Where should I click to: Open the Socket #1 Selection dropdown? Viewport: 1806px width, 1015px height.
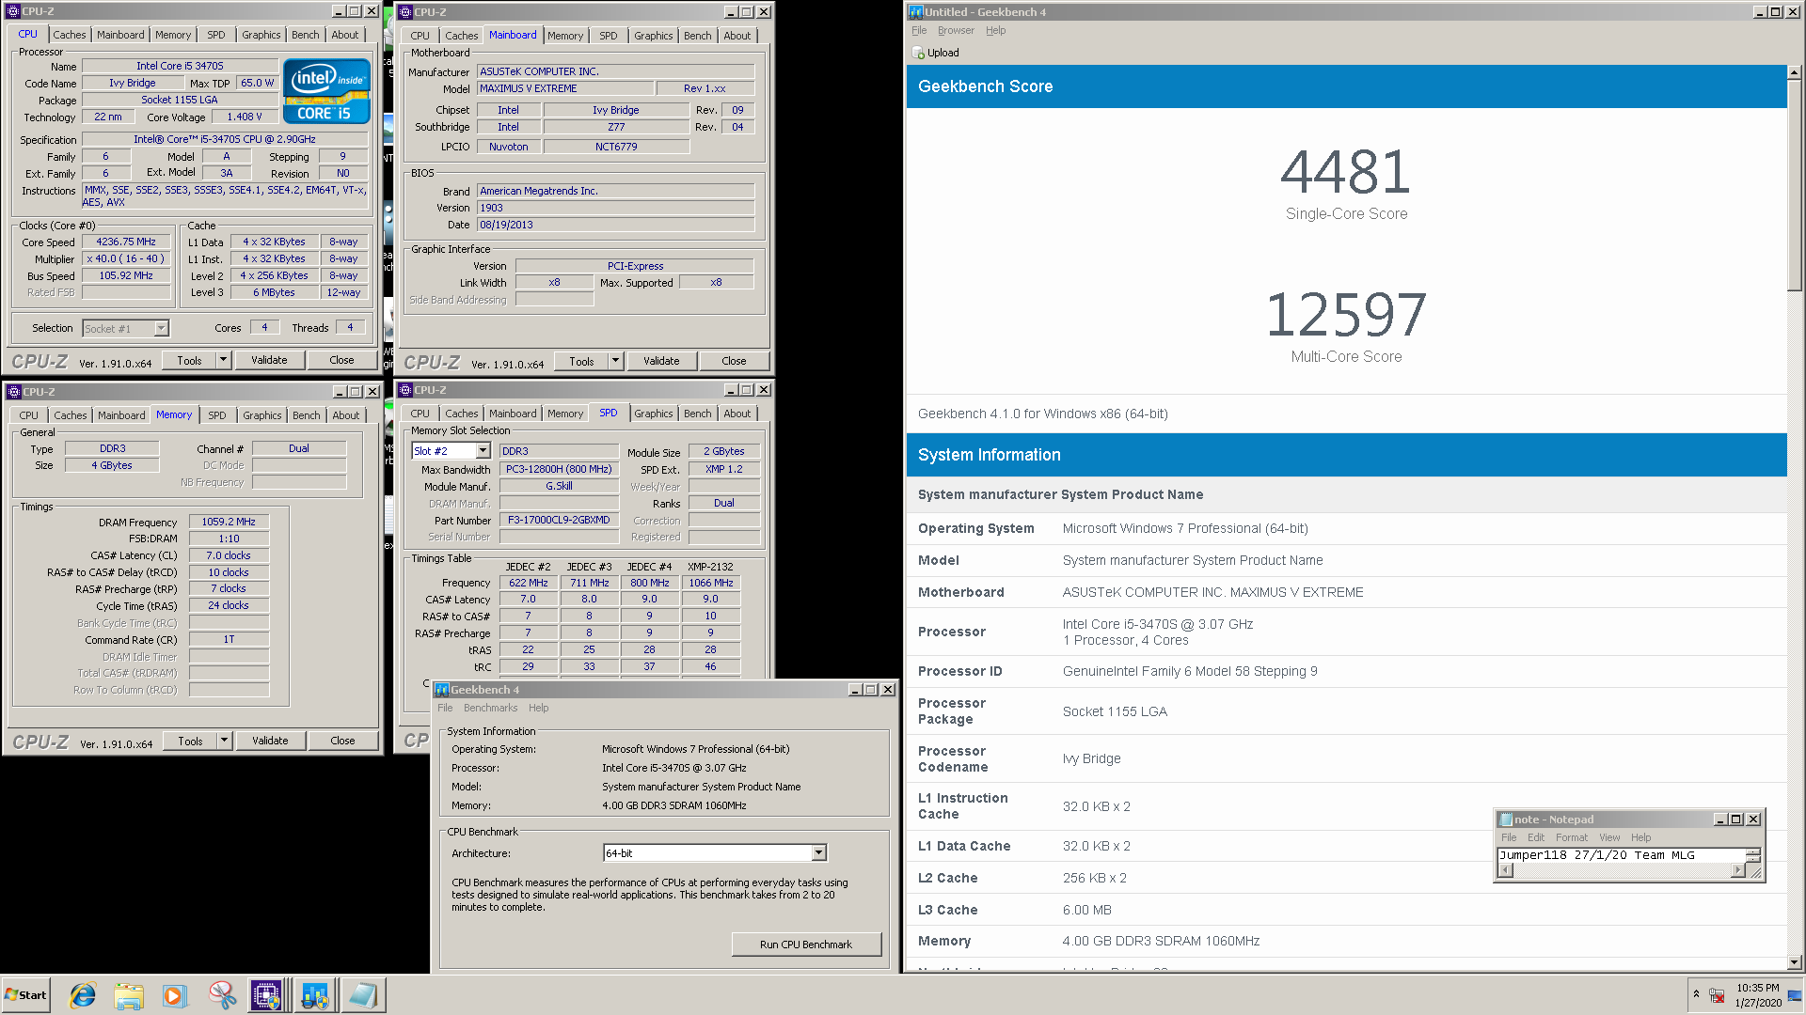tap(161, 329)
